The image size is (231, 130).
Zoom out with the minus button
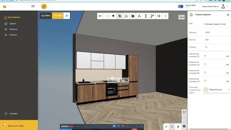(184, 122)
